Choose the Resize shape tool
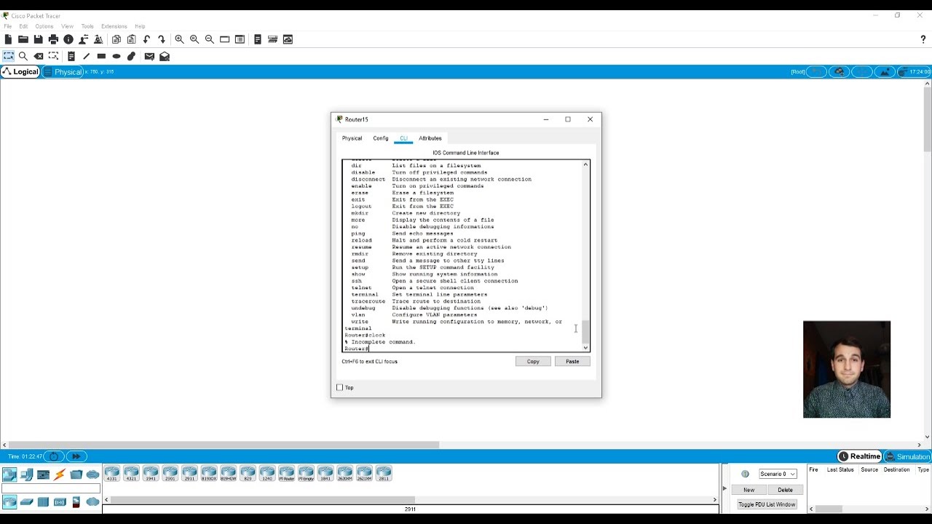Image resolution: width=932 pixels, height=524 pixels. pos(53,56)
